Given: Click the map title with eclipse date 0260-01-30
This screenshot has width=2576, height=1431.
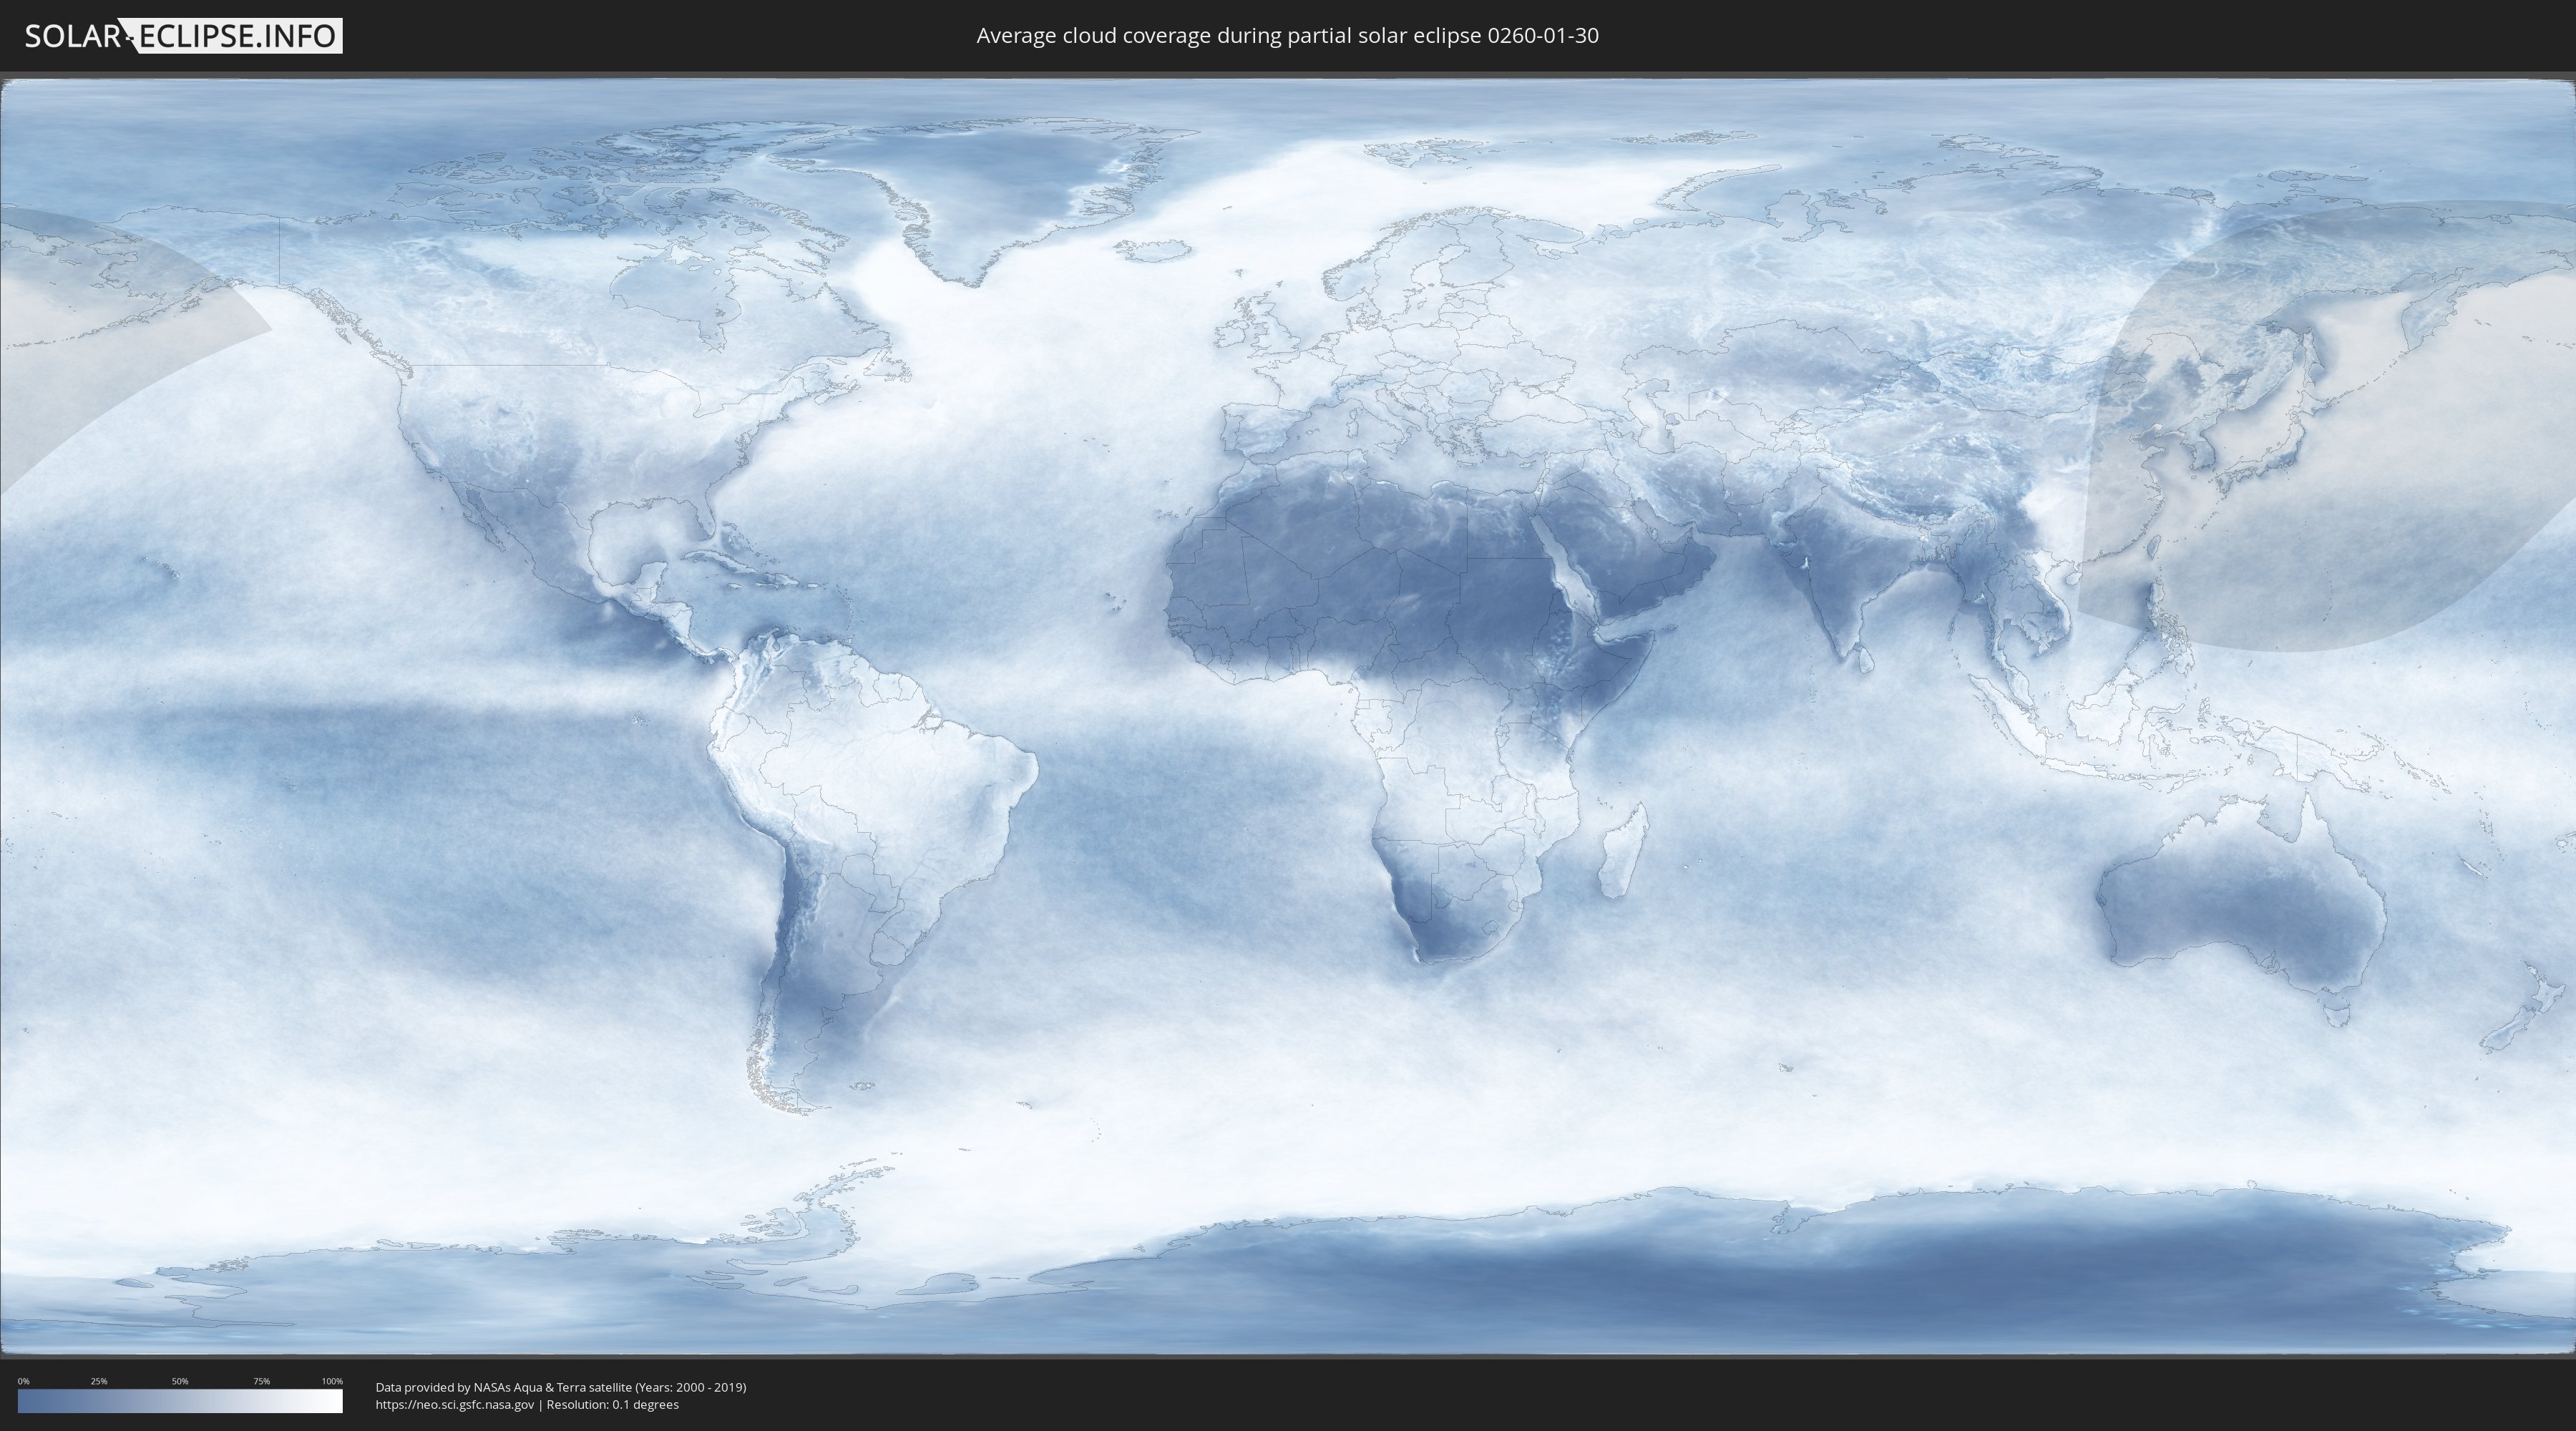Looking at the screenshot, I should pos(1287,36).
